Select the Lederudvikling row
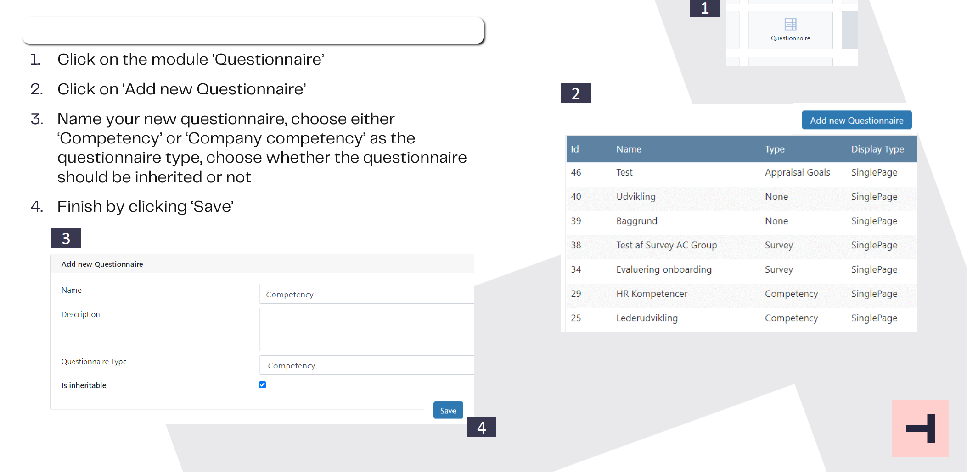This screenshot has width=967, height=472. 742,318
